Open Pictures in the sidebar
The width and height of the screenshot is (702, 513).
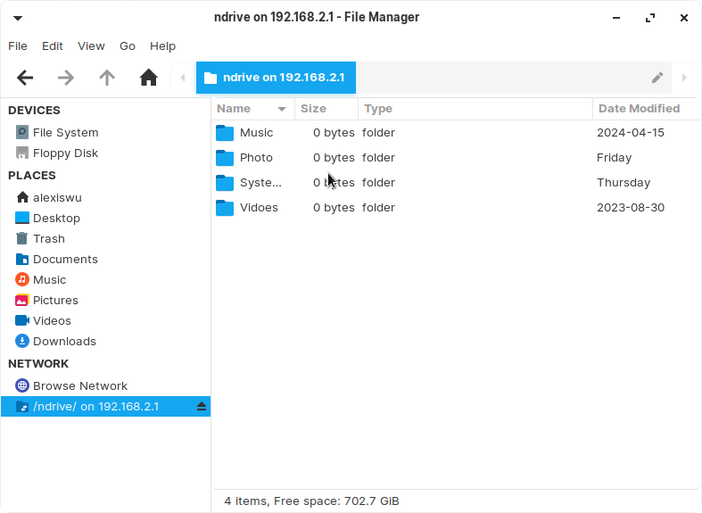[105, 301]
